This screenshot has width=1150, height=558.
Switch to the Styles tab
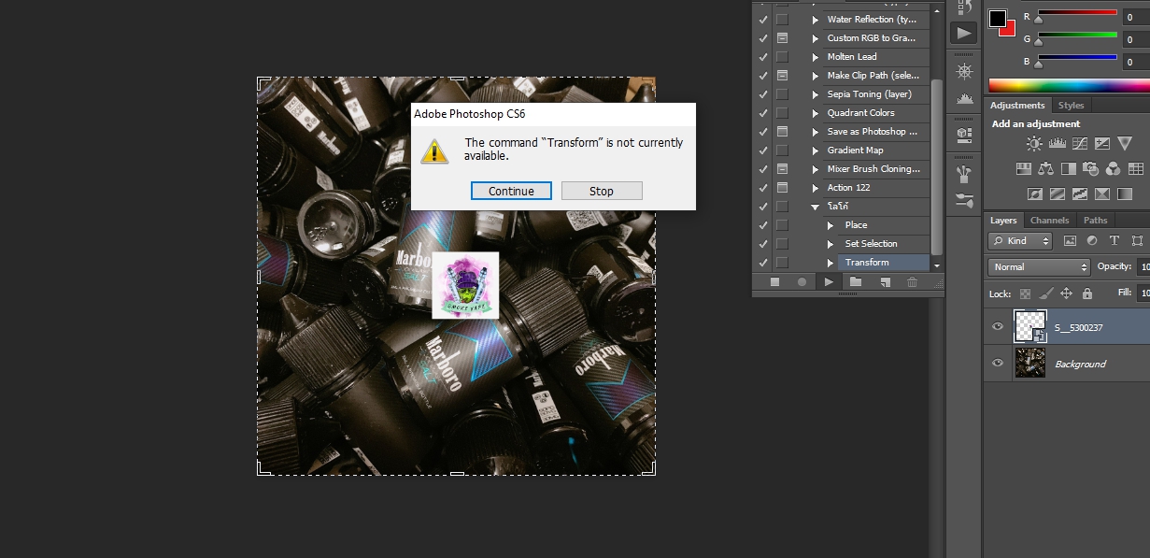click(x=1071, y=106)
